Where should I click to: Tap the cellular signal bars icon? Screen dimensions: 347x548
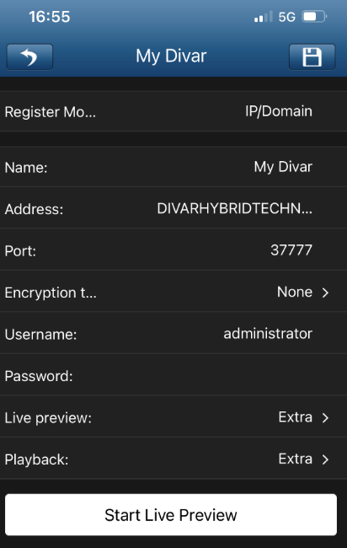click(x=264, y=17)
